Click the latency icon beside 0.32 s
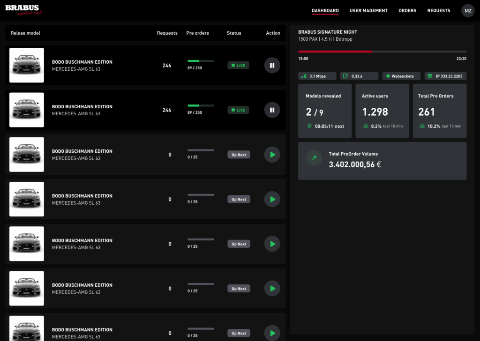Image resolution: width=480 pixels, height=341 pixels. pos(345,76)
